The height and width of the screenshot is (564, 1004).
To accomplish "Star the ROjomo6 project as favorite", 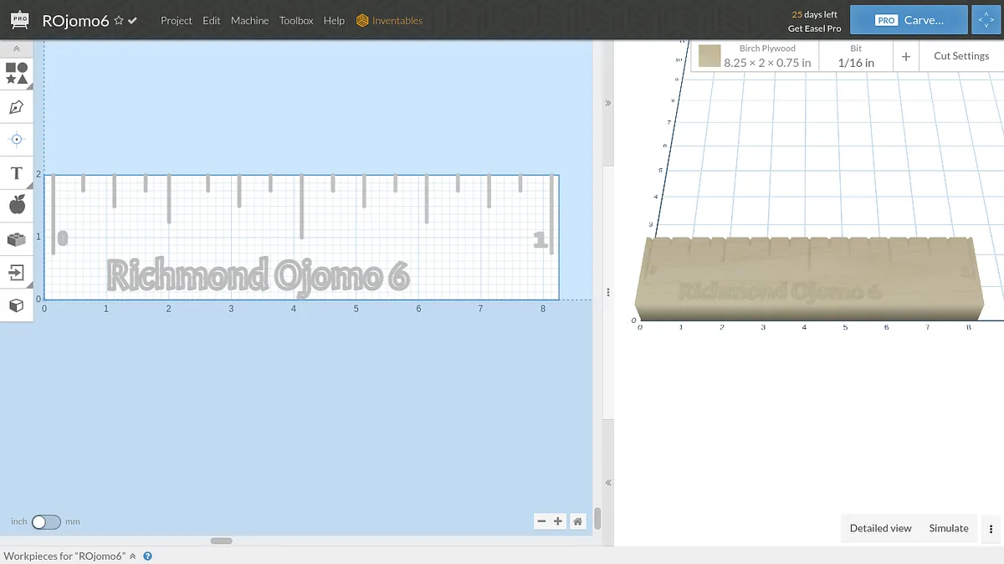I will click(119, 21).
